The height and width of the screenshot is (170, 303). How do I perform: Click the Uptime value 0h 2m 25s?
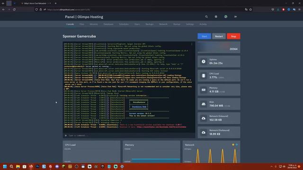tap(216, 63)
